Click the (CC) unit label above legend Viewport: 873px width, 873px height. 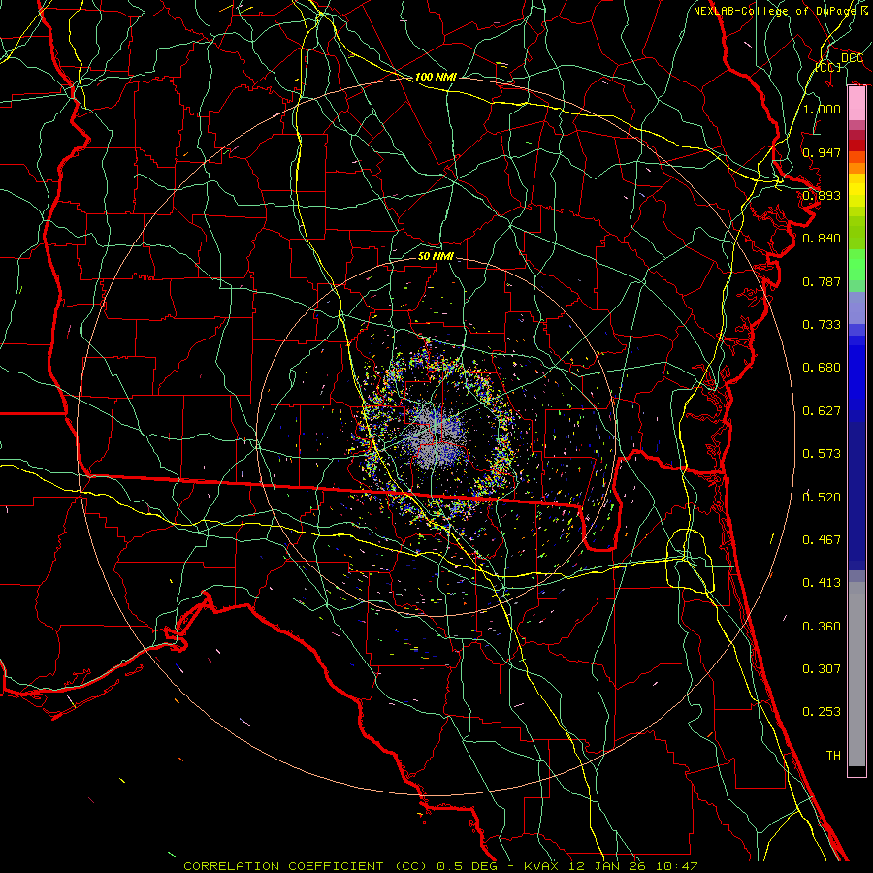click(x=827, y=68)
